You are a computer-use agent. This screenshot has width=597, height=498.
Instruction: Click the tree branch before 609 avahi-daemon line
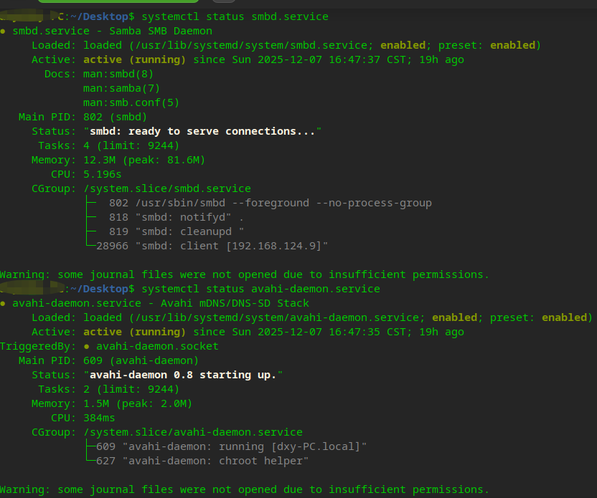[91, 446]
